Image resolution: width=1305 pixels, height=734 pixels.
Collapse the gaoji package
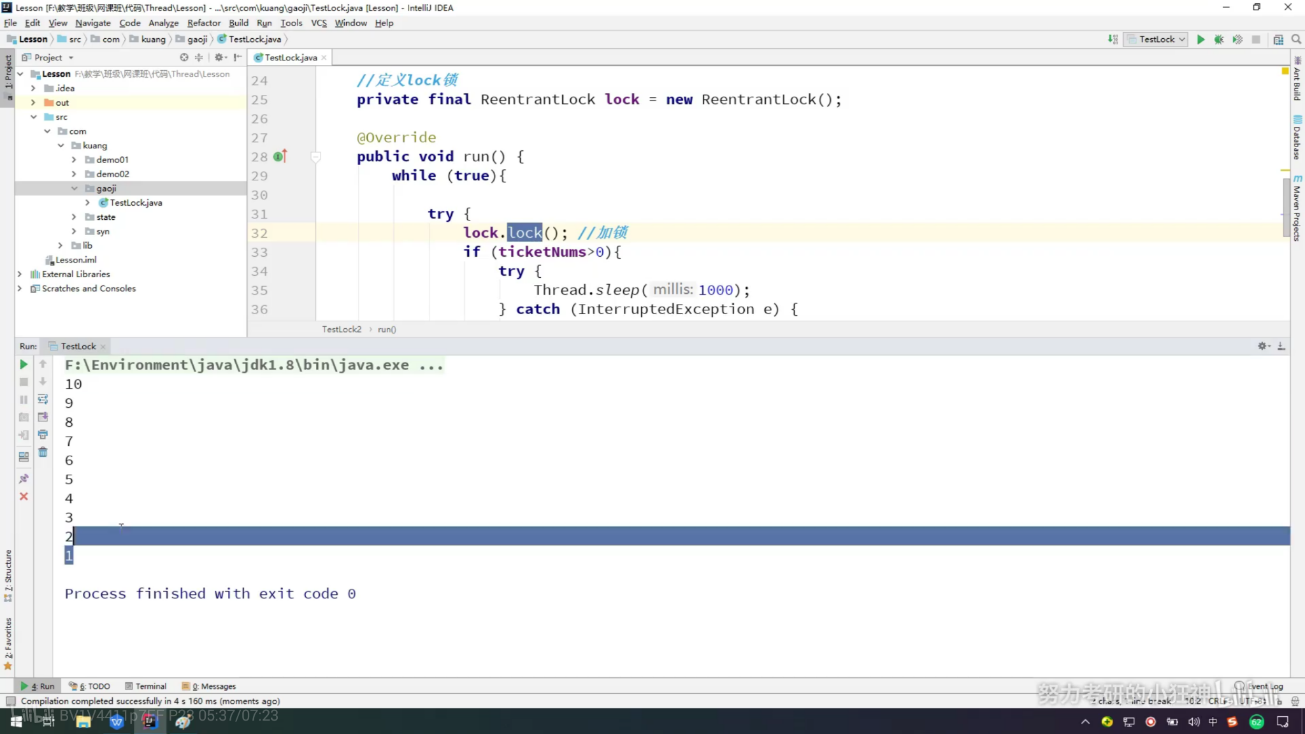[x=74, y=189]
